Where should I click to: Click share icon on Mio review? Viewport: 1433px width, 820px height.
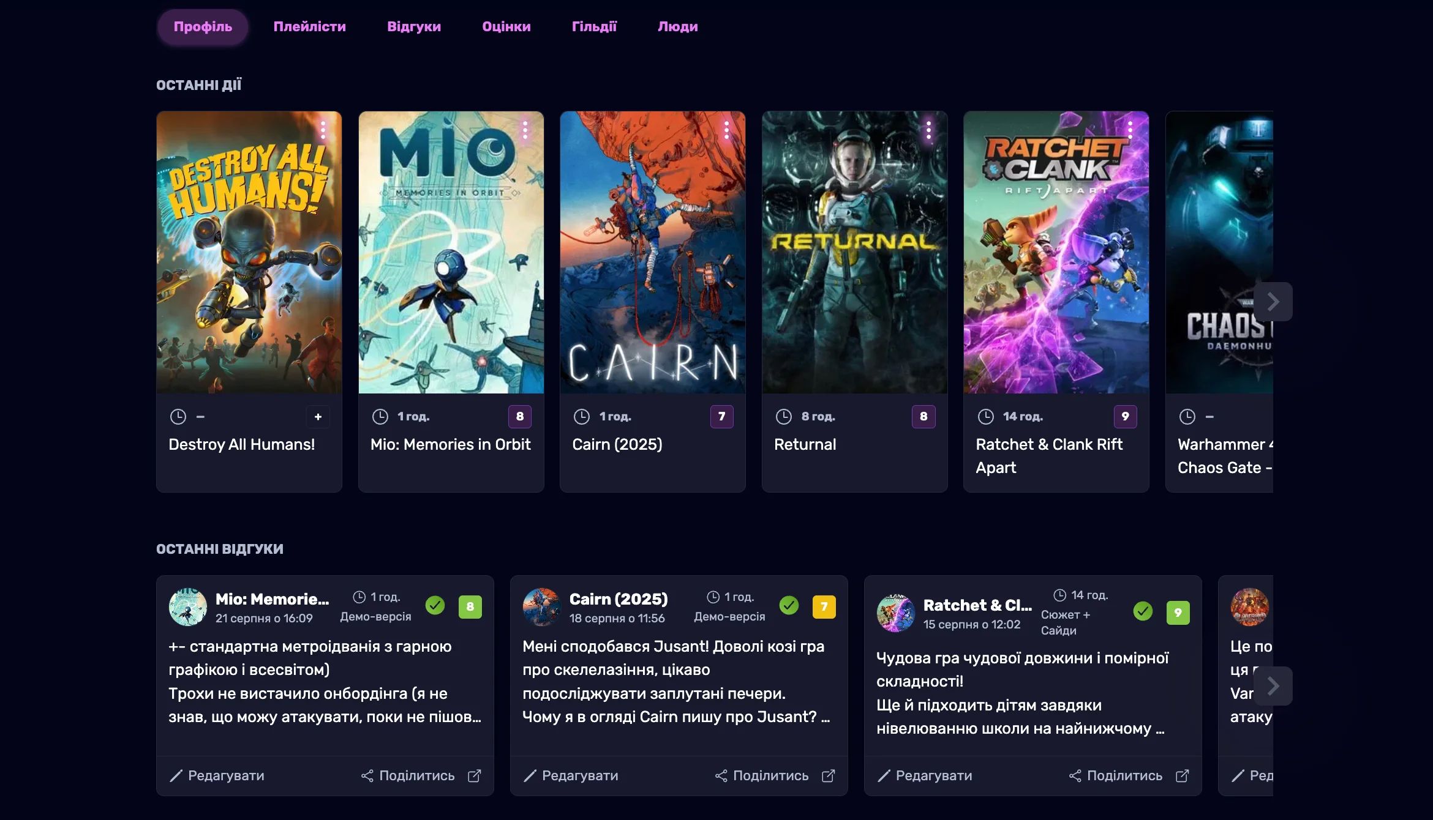367,776
